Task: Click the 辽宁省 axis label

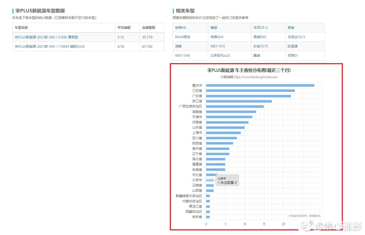Action: (197, 154)
